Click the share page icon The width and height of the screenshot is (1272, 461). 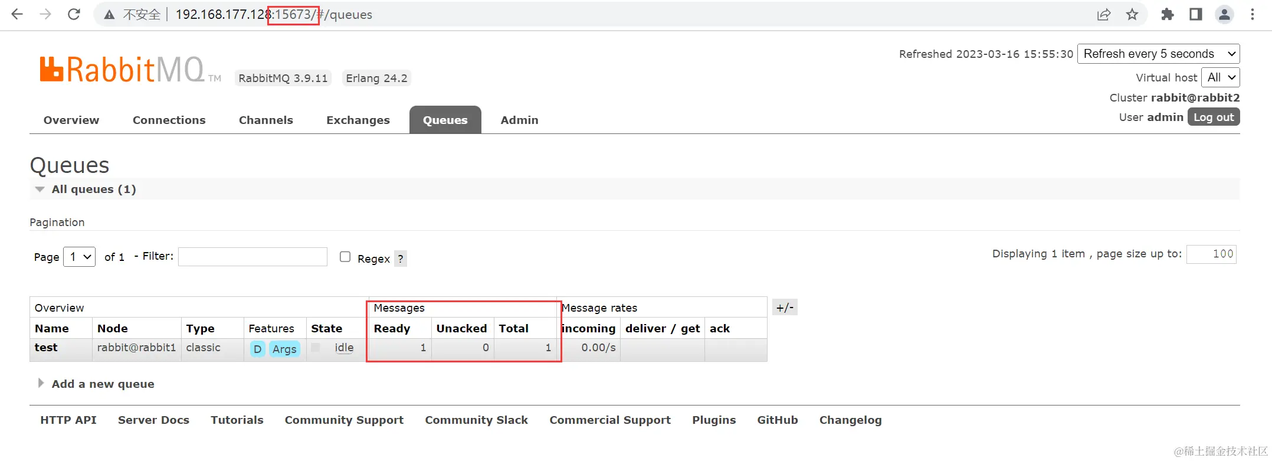coord(1103,15)
